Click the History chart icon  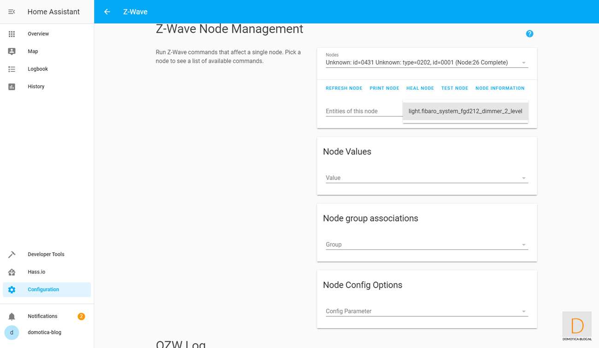(12, 87)
